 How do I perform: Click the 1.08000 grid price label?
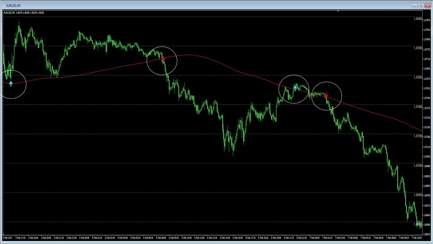pyautogui.click(x=418, y=19)
